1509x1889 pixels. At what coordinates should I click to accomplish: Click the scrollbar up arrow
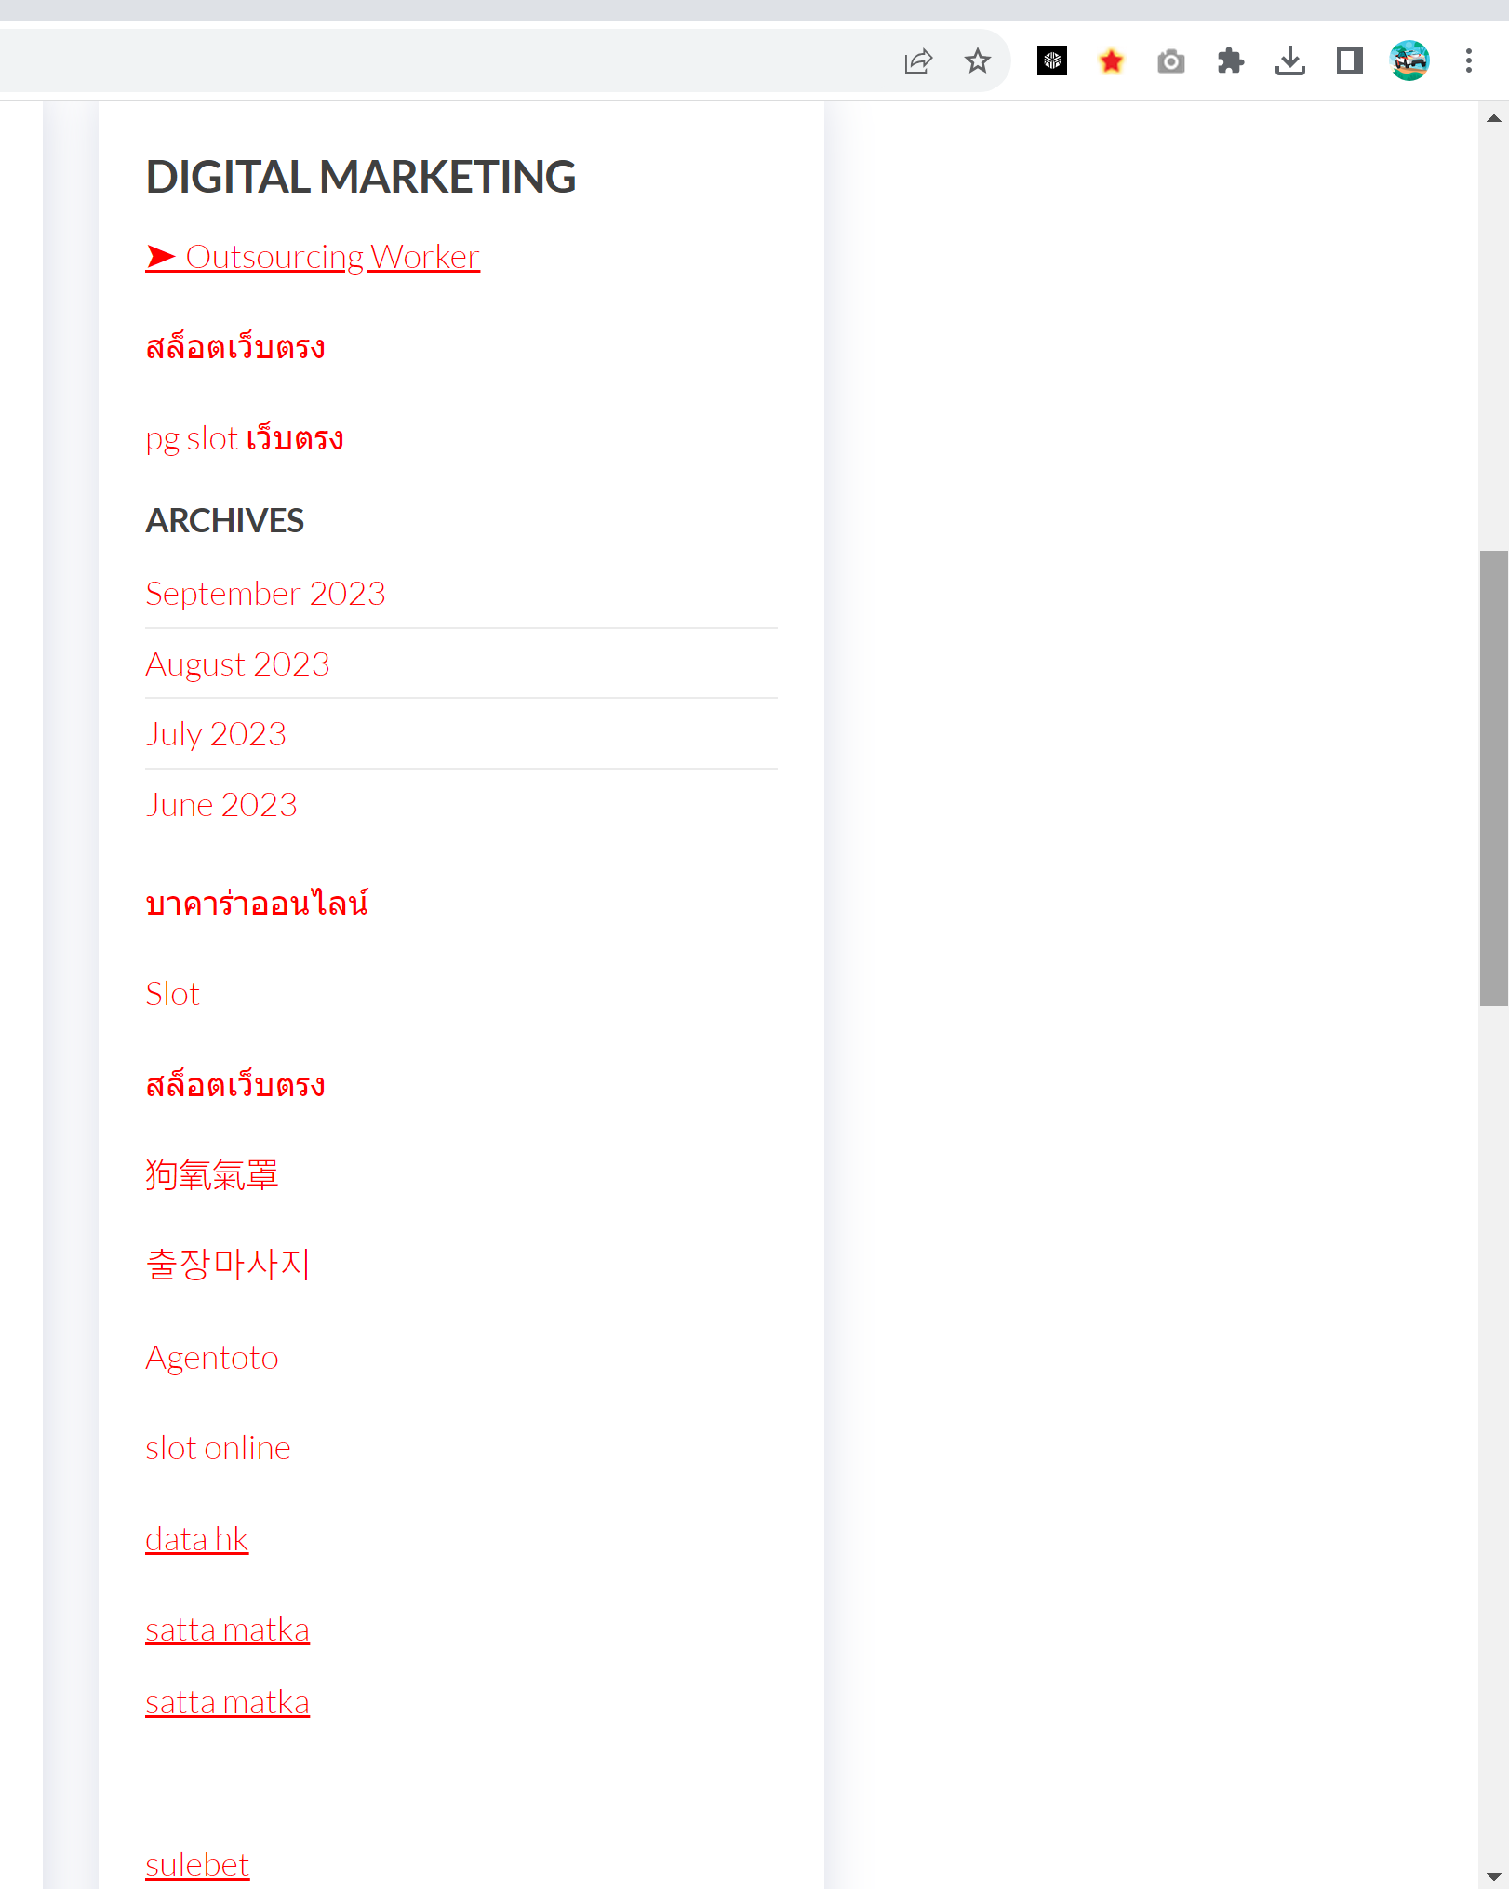coord(1493,119)
